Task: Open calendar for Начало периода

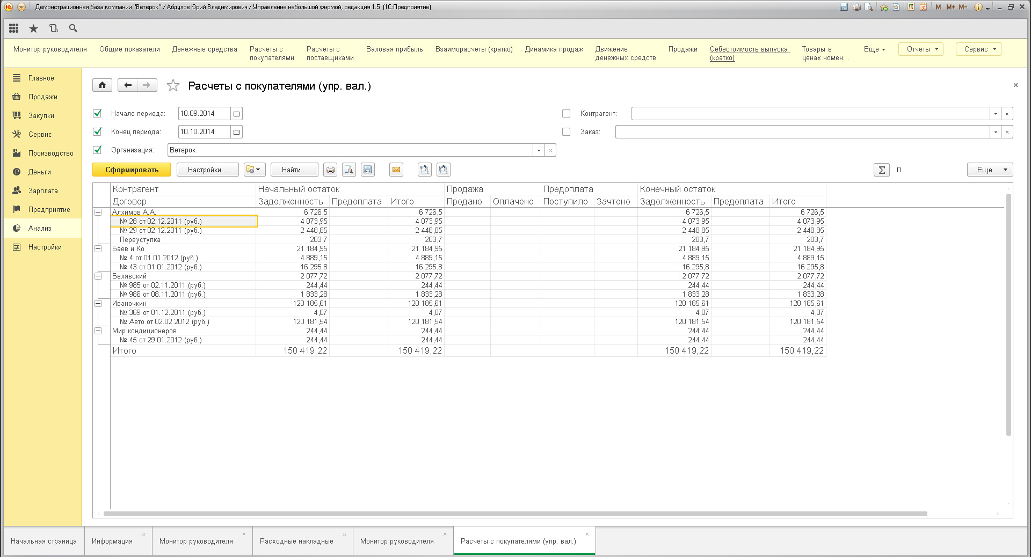Action: [236, 114]
